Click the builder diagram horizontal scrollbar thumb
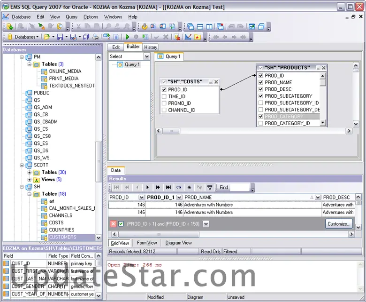The height and width of the screenshot is (302, 366). point(171,131)
